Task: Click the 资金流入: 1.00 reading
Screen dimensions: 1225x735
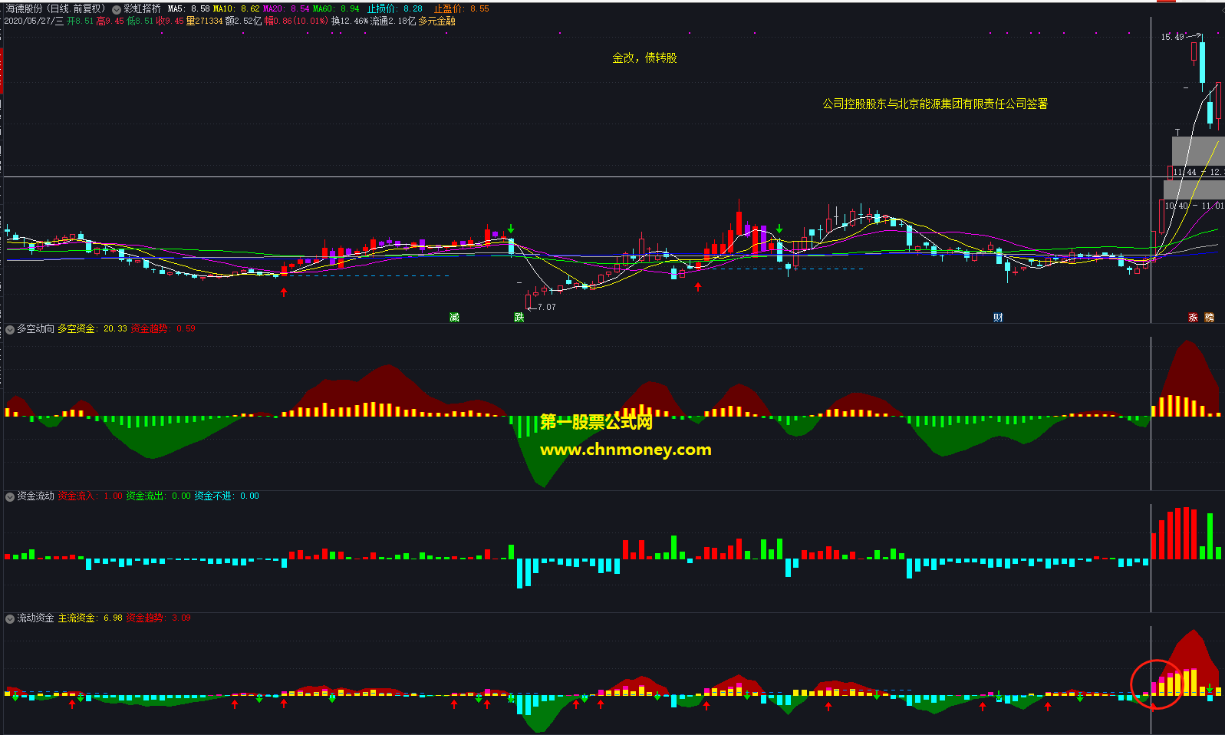Action: point(91,496)
